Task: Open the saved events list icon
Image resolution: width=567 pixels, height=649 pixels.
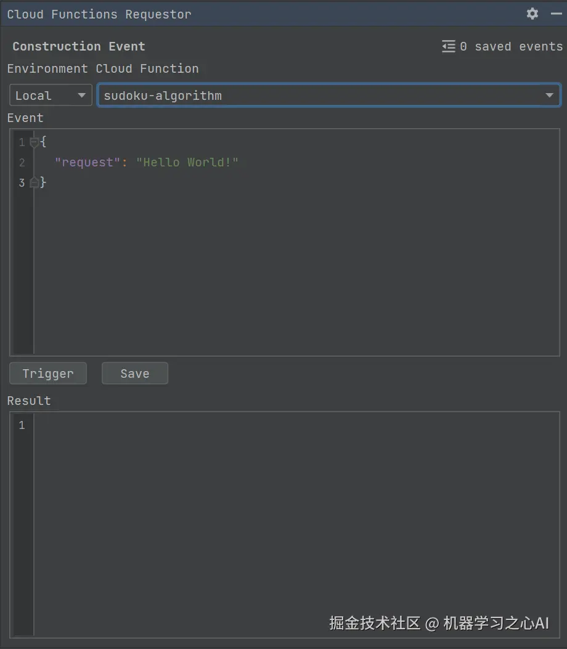Action: 449,46
